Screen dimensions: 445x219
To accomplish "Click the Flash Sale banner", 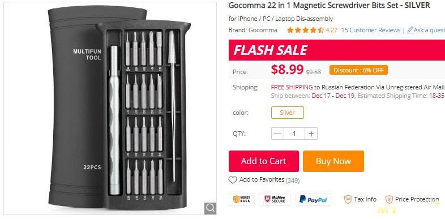I will 337,50.
